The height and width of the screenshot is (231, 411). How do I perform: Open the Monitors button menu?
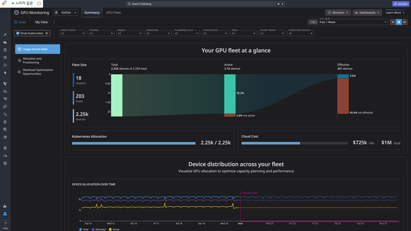[338, 13]
